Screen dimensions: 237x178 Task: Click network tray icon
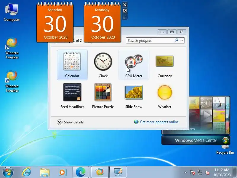(200, 172)
